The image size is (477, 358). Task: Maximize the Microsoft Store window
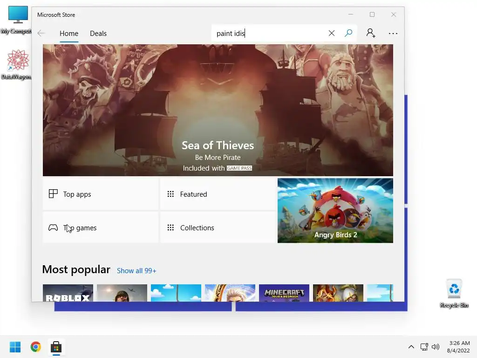pyautogui.click(x=372, y=14)
